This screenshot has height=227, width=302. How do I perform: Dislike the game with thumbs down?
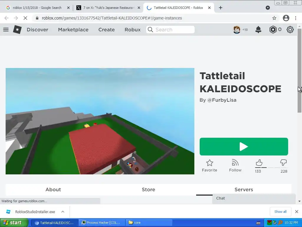click(283, 163)
